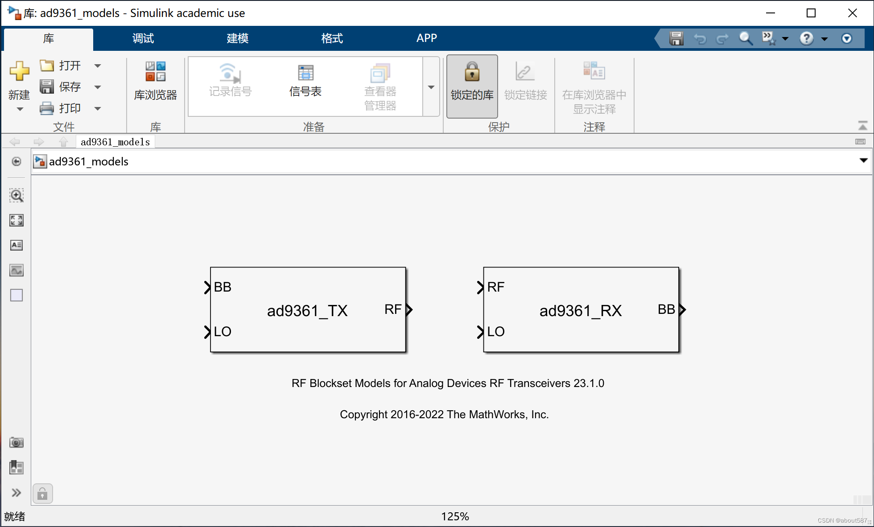Click the save icon in the quick access toolbar
Viewport: 874px width, 527px height.
(676, 38)
